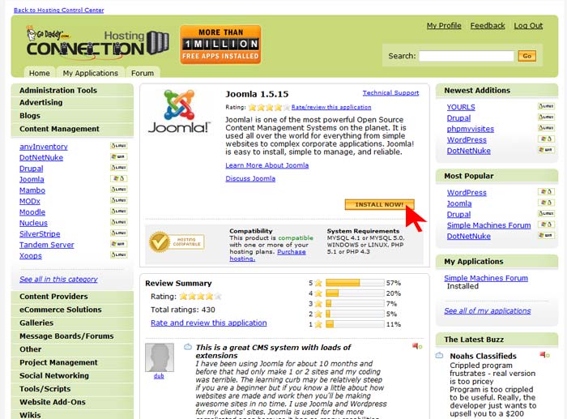The height and width of the screenshot is (419, 567).
Task: Open the MODx application link
Action: pyautogui.click(x=30, y=201)
